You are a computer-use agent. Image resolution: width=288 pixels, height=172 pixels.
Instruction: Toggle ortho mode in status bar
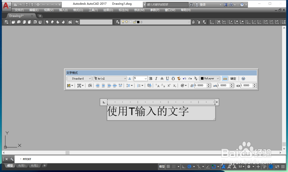click(184, 167)
